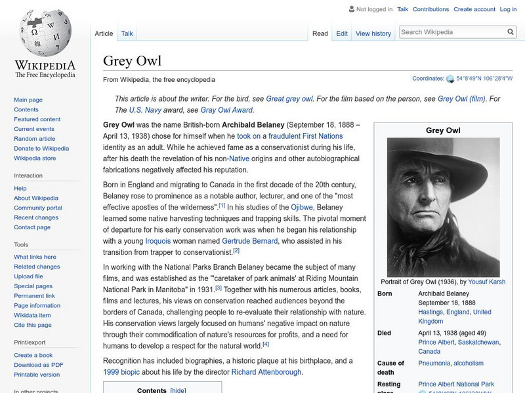Open the Gertrude Bernard link

coord(250,241)
